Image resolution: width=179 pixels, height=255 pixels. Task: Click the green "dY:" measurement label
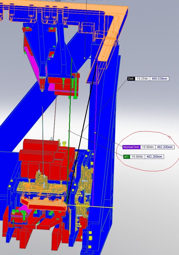(x=126, y=157)
